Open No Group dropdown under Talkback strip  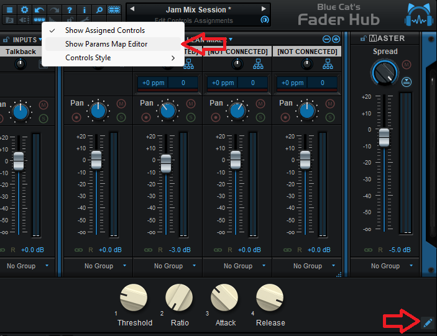(x=47, y=266)
